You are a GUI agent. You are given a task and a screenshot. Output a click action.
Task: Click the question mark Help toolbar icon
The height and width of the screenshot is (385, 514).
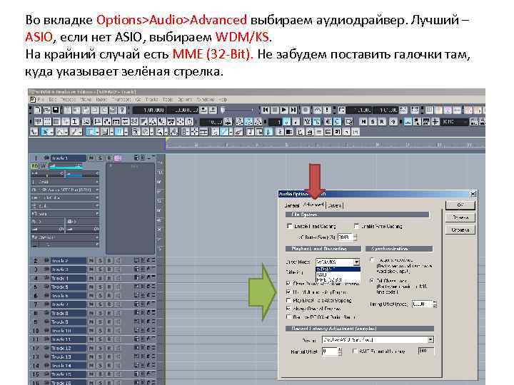coord(122,110)
